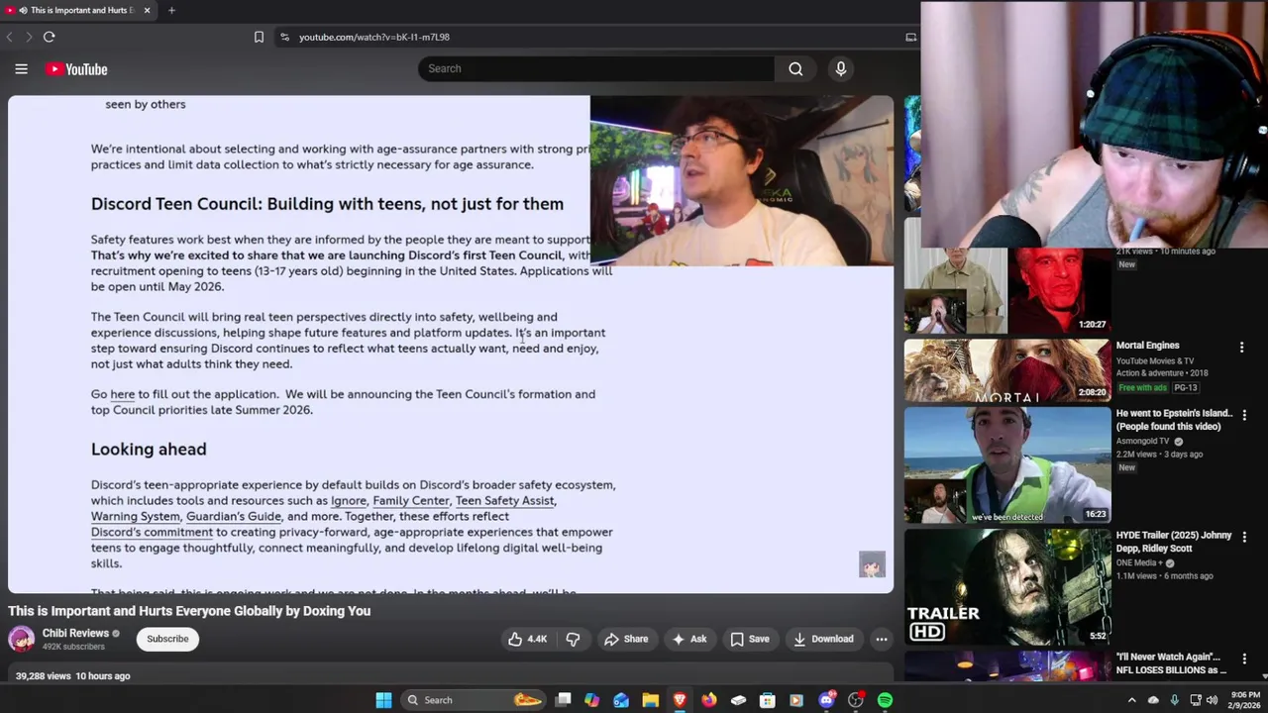Click the channel watermark in video corner
1268x713 pixels.
coord(872,564)
